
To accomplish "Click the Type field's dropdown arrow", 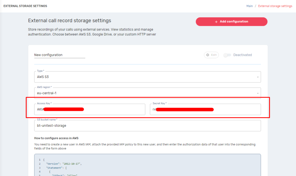I will (x=258, y=77).
